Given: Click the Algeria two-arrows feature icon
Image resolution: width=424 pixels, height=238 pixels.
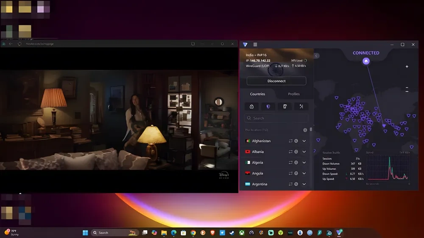Looking at the screenshot, I should coord(290,163).
